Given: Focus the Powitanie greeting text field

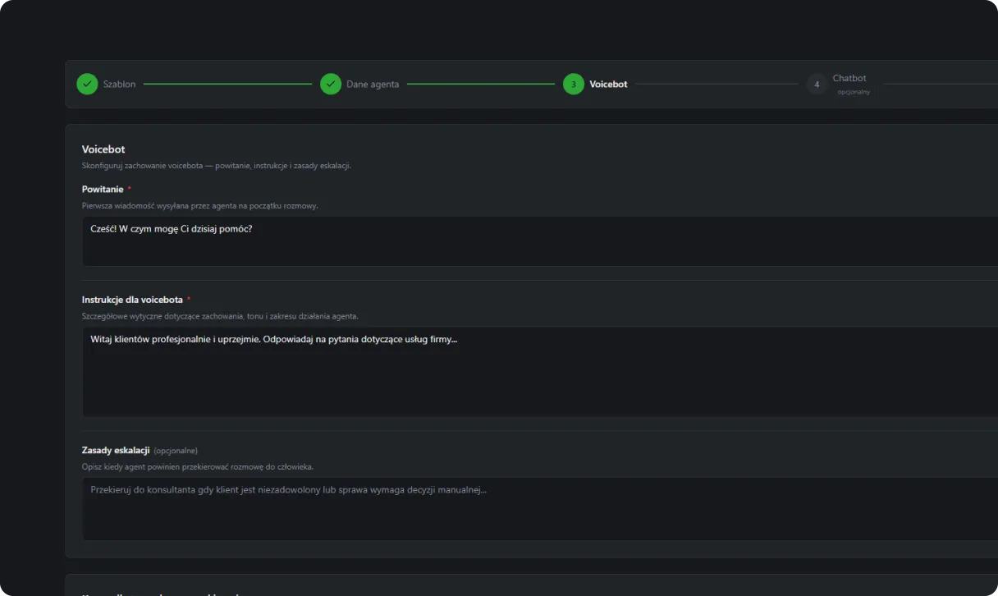Looking at the screenshot, I should coord(540,241).
